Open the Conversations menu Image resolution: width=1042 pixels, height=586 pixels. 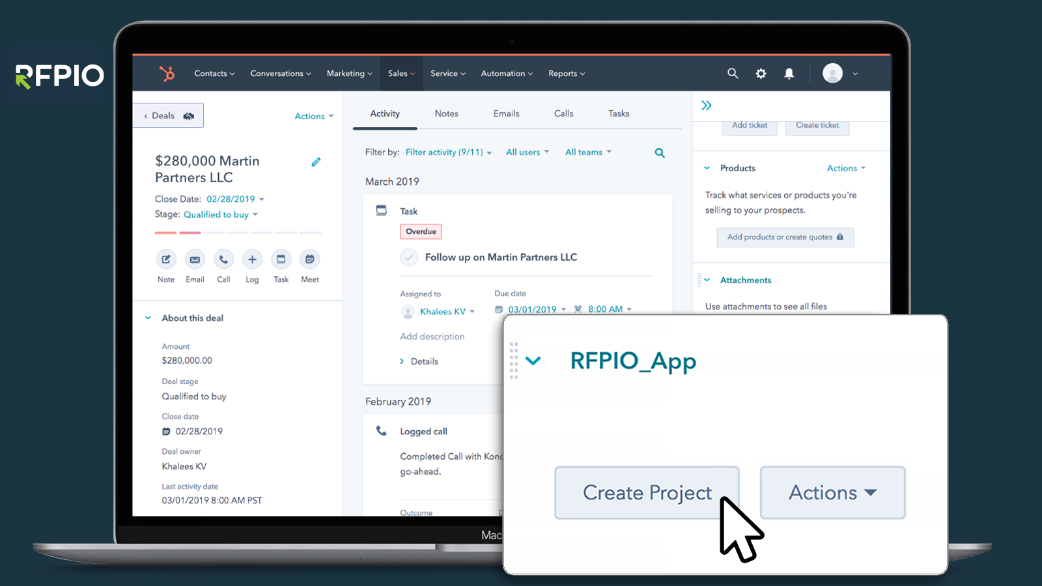[x=281, y=74]
